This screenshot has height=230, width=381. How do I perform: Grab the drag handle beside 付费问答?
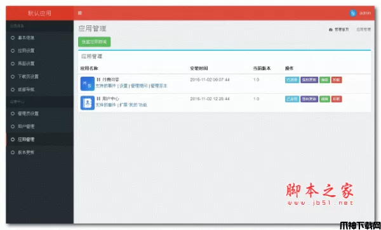[x=98, y=79]
